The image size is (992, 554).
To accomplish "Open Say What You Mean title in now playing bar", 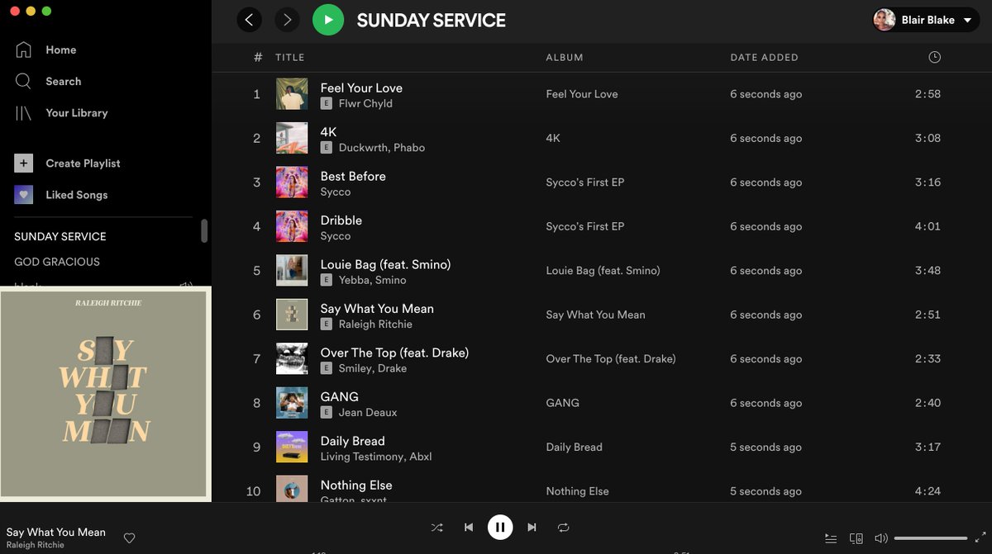I will pos(56,533).
